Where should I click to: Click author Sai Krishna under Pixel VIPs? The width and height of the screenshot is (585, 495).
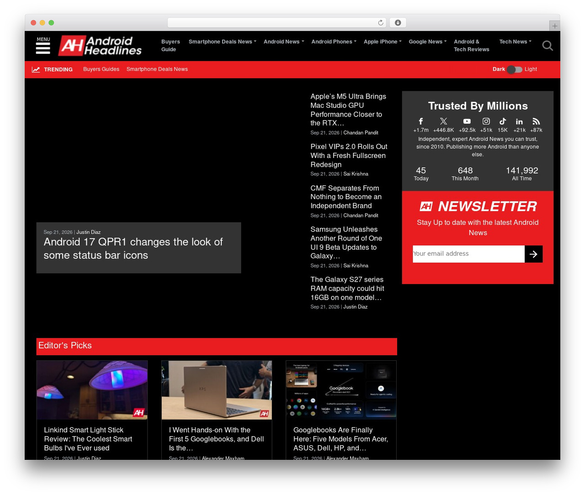point(356,174)
